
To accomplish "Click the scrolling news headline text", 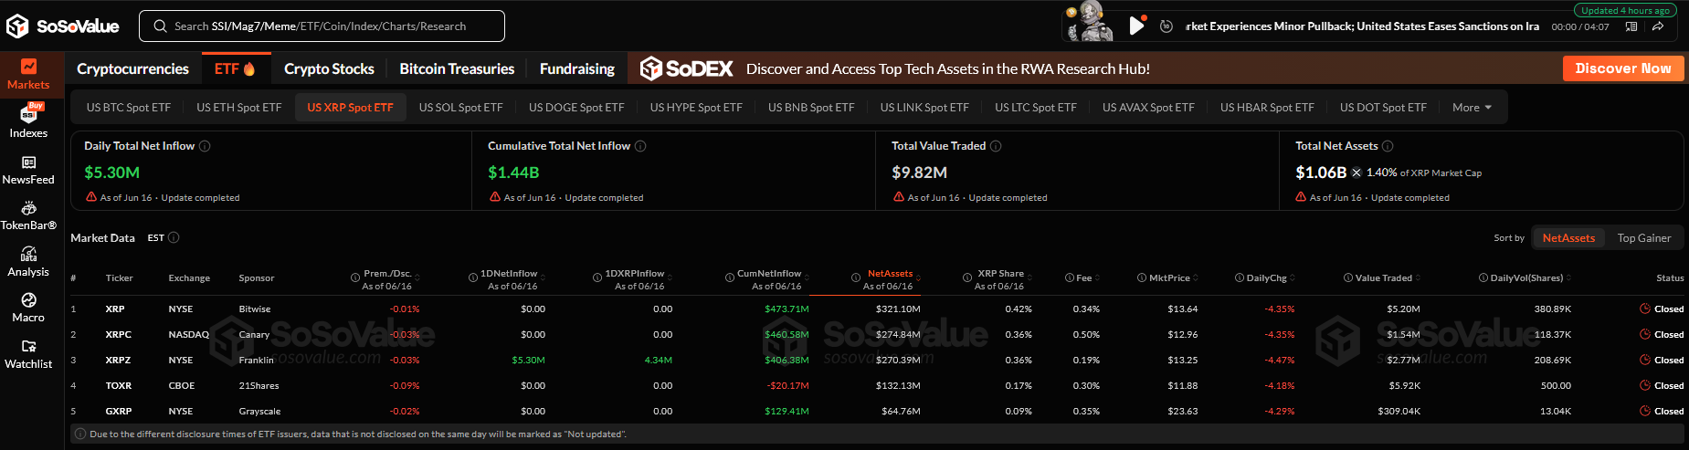I will pyautogui.click(x=1362, y=26).
